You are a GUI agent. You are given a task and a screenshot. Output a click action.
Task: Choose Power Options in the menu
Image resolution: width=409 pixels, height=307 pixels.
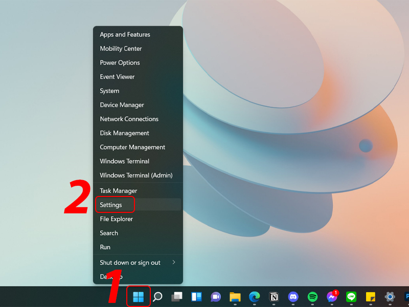tap(138, 62)
